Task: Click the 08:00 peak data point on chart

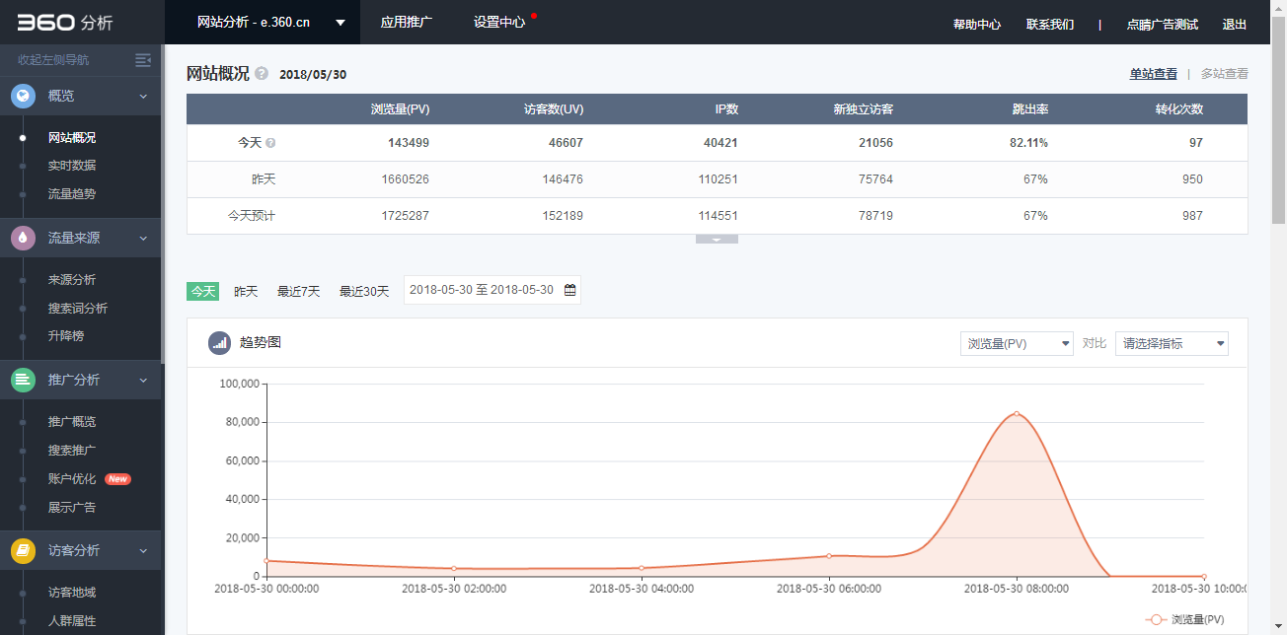Action: [x=1017, y=414]
